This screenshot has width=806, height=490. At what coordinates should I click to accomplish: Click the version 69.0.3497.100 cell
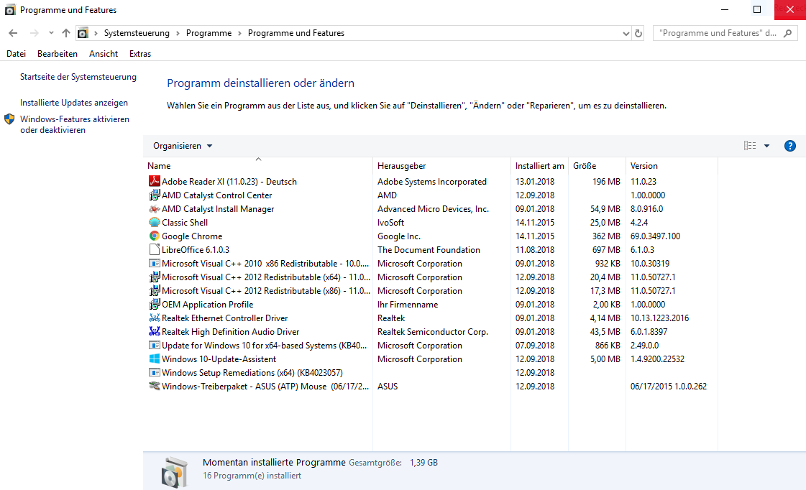point(656,236)
